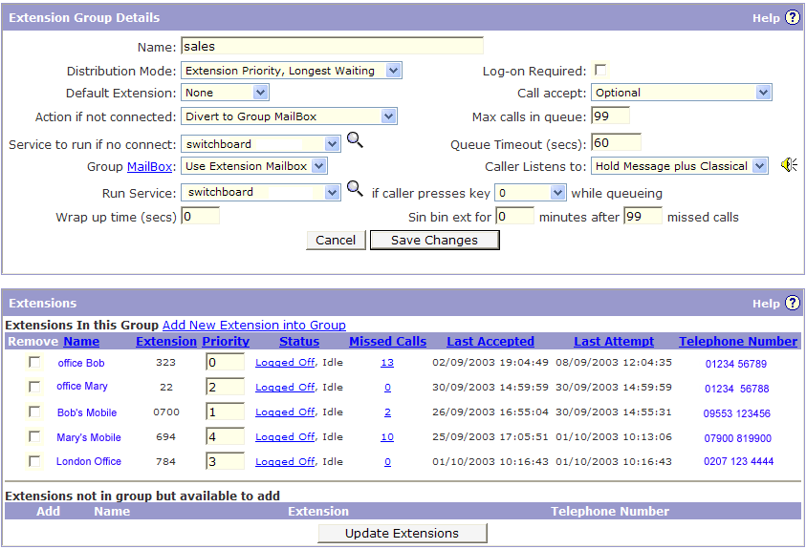Open the Group MailBox dropdown
Image resolution: width=806 pixels, height=549 pixels.
(x=254, y=166)
